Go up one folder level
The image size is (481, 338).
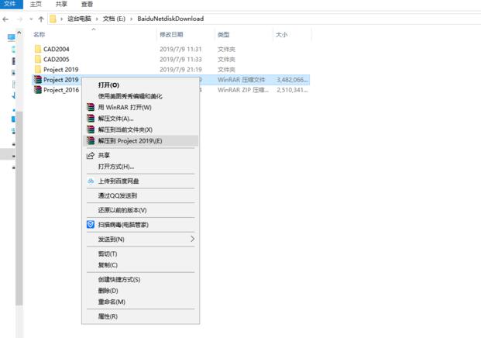pyautogui.click(x=41, y=19)
